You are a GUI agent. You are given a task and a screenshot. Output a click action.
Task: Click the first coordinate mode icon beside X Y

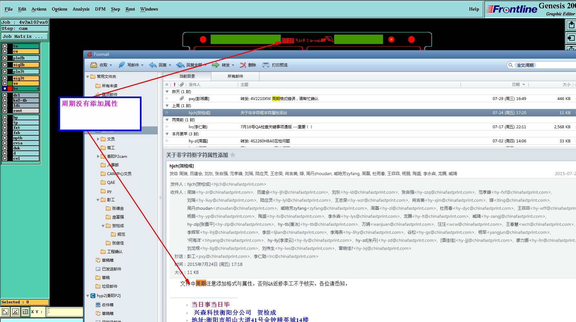[5, 311]
